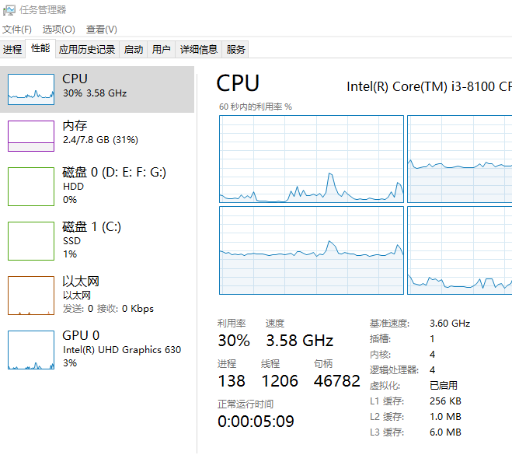Switch to the 详细信息 tab
Image resolution: width=512 pixels, height=455 pixels.
[199, 49]
